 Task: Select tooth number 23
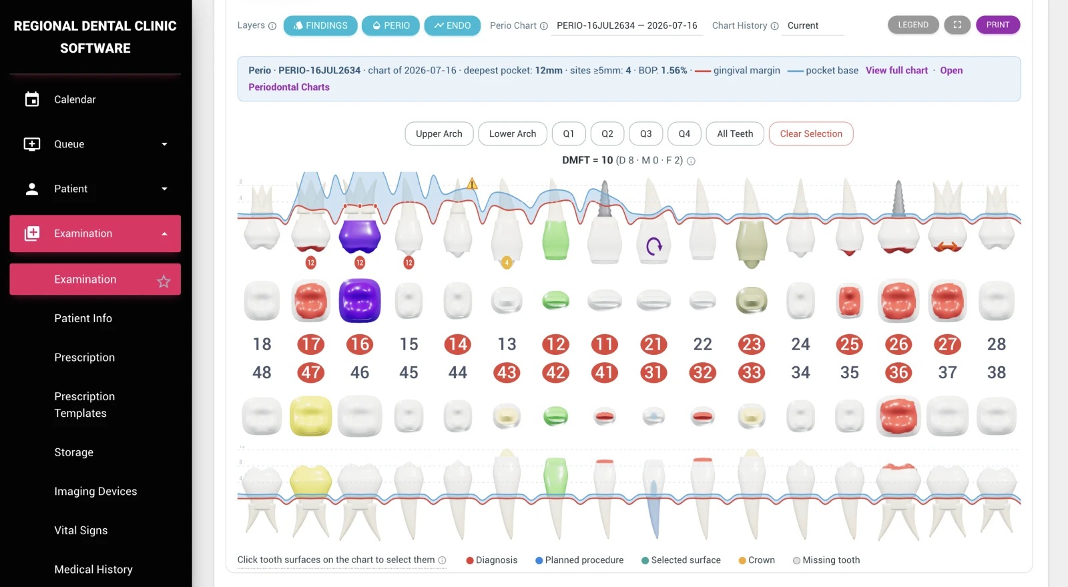pos(752,344)
